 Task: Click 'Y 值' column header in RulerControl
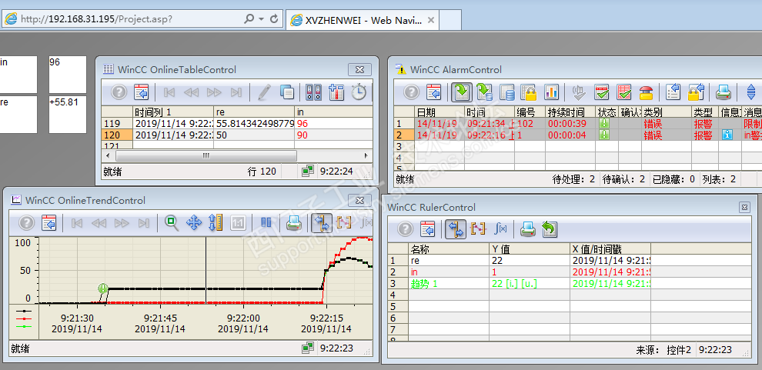530,249
